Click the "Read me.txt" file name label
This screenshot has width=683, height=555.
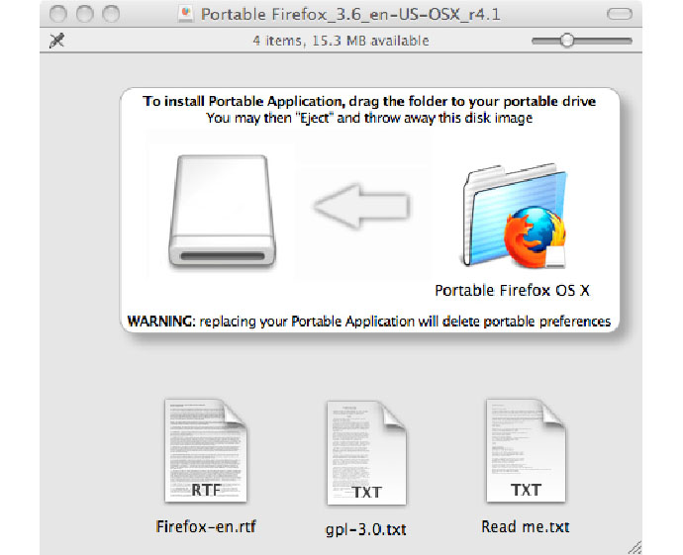point(525,526)
